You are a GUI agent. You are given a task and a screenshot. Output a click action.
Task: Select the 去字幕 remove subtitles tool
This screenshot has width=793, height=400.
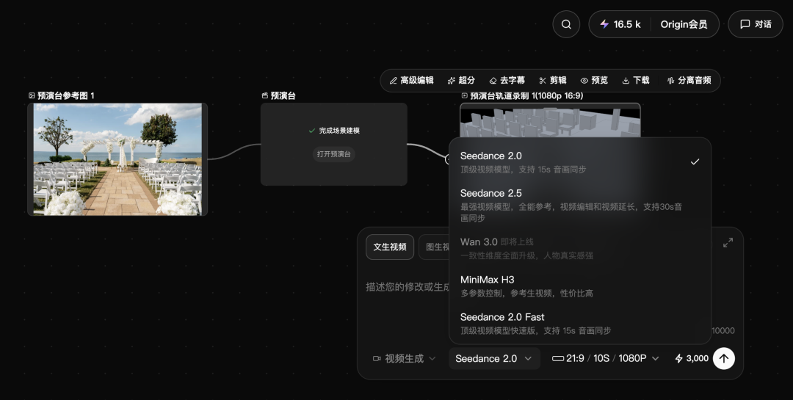pos(507,81)
